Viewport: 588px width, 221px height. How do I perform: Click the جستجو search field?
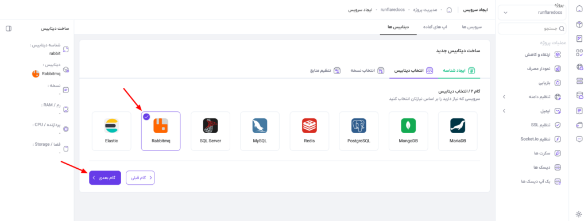pos(532,29)
